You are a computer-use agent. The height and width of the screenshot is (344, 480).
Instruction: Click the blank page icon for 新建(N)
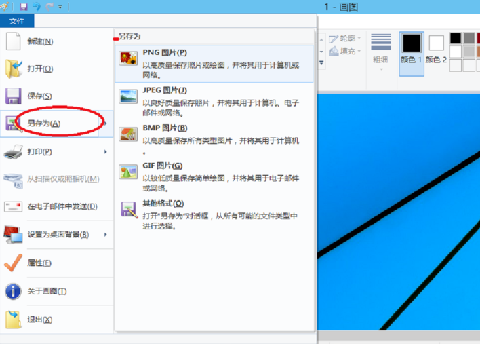13,41
